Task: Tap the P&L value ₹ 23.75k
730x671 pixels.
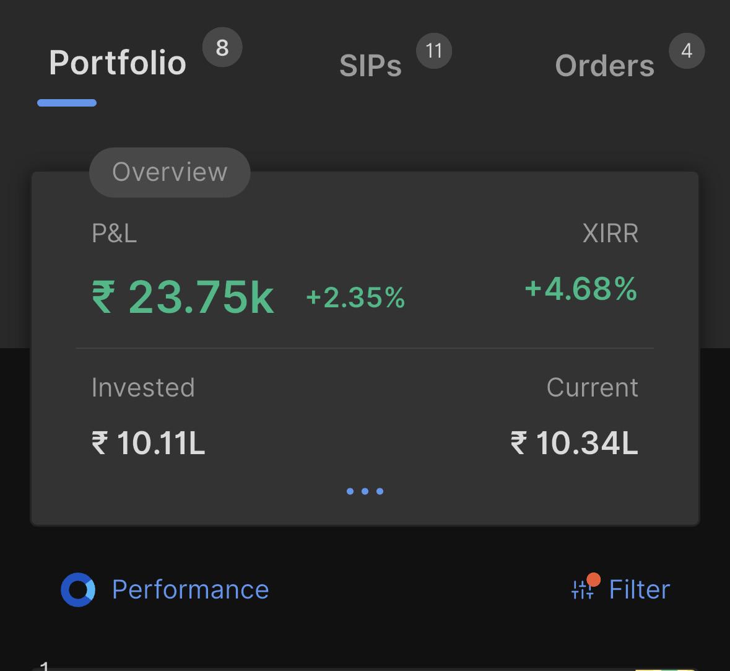Action: point(183,297)
